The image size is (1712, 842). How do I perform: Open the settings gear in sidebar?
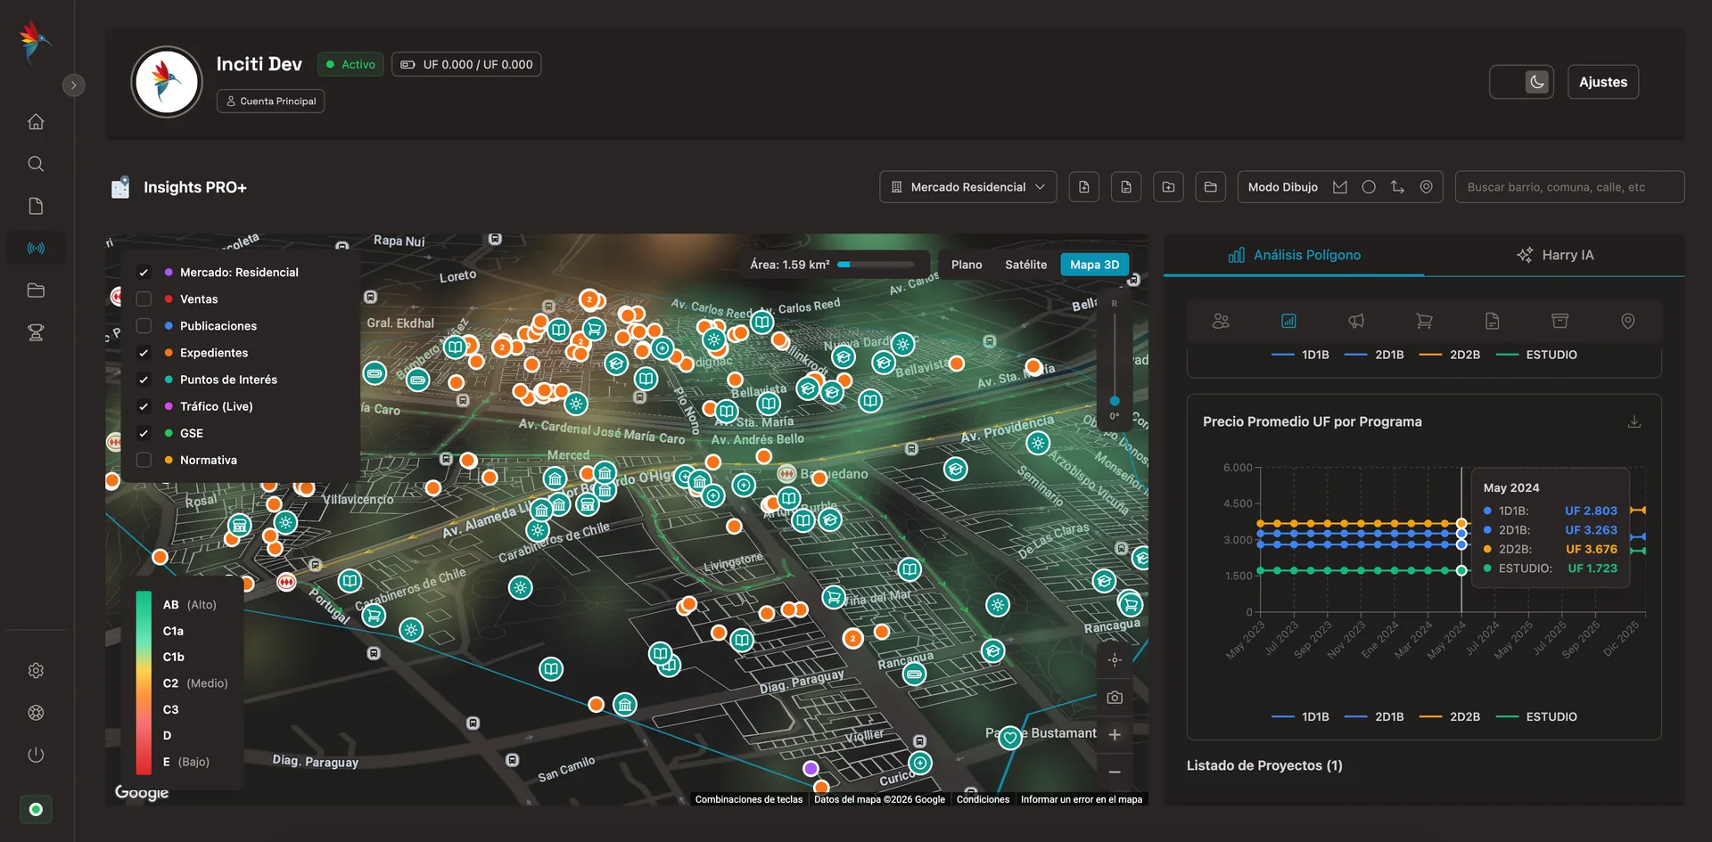[x=36, y=670]
